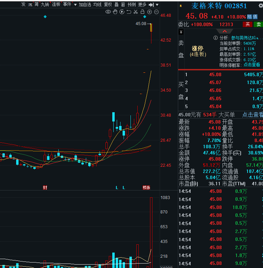Click the undo arrow icon

tap(129, 12)
